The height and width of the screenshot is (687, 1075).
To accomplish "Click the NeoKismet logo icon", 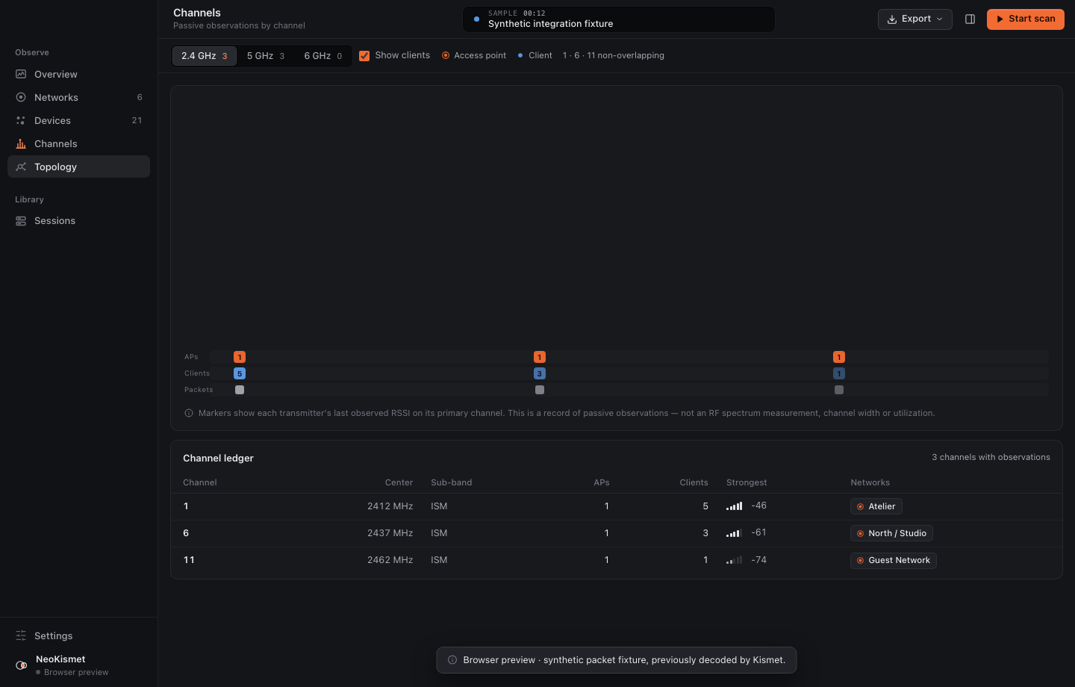I will [21, 665].
